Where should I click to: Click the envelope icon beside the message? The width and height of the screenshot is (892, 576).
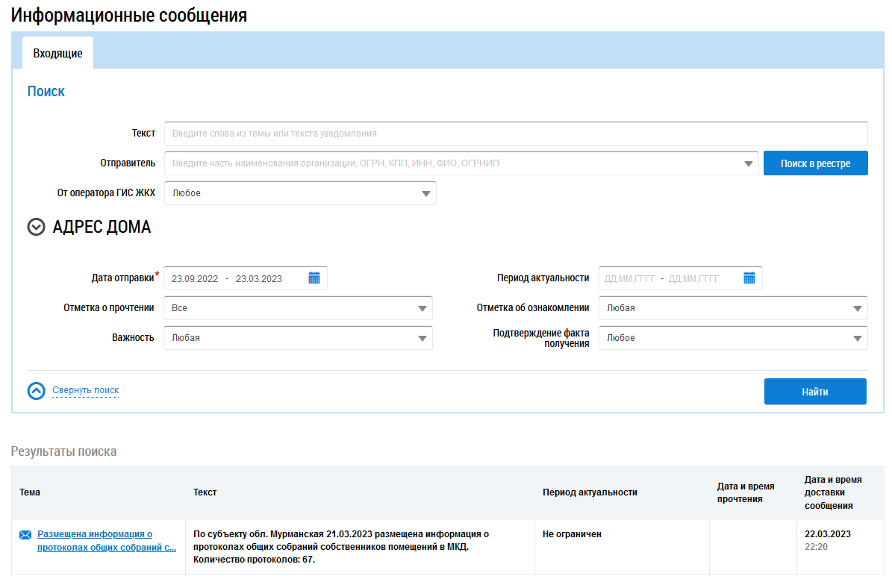pyautogui.click(x=25, y=535)
